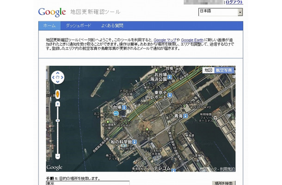282x185 pixels.
Task: Pick the orange Street View pegman
Action: coord(57,94)
